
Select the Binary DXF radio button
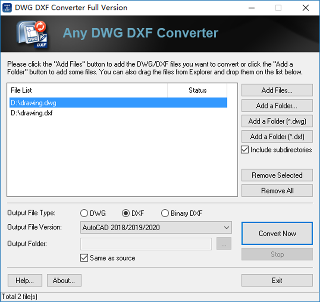(165, 213)
